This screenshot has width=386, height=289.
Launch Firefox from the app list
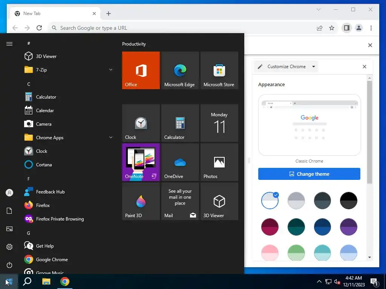69,205
